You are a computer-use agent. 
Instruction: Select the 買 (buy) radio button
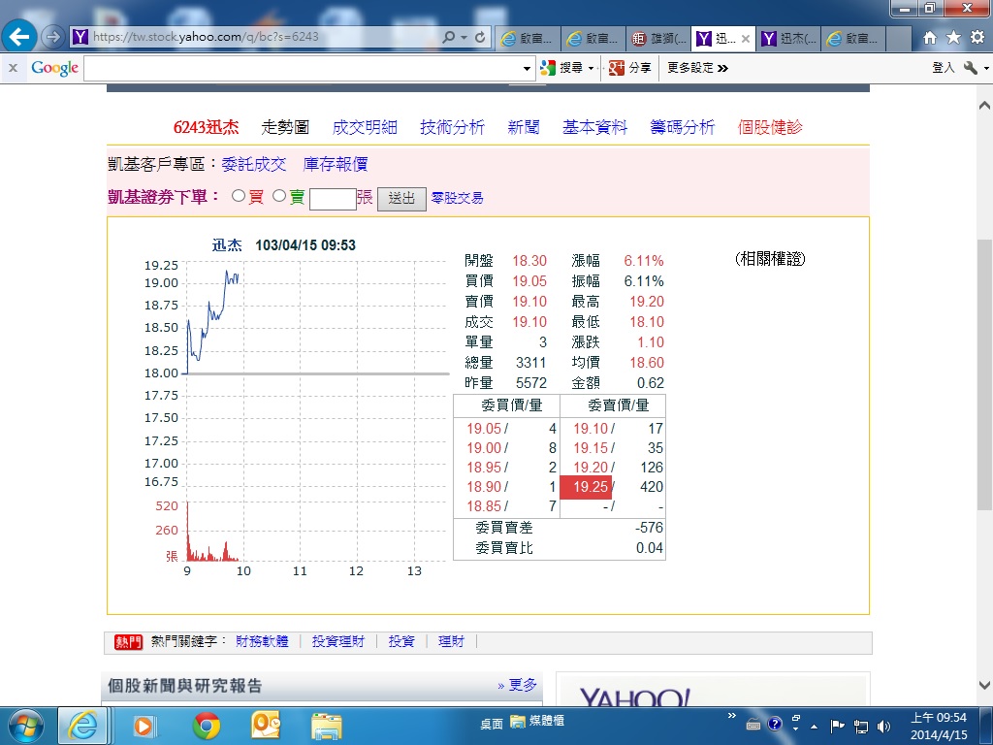(x=239, y=196)
